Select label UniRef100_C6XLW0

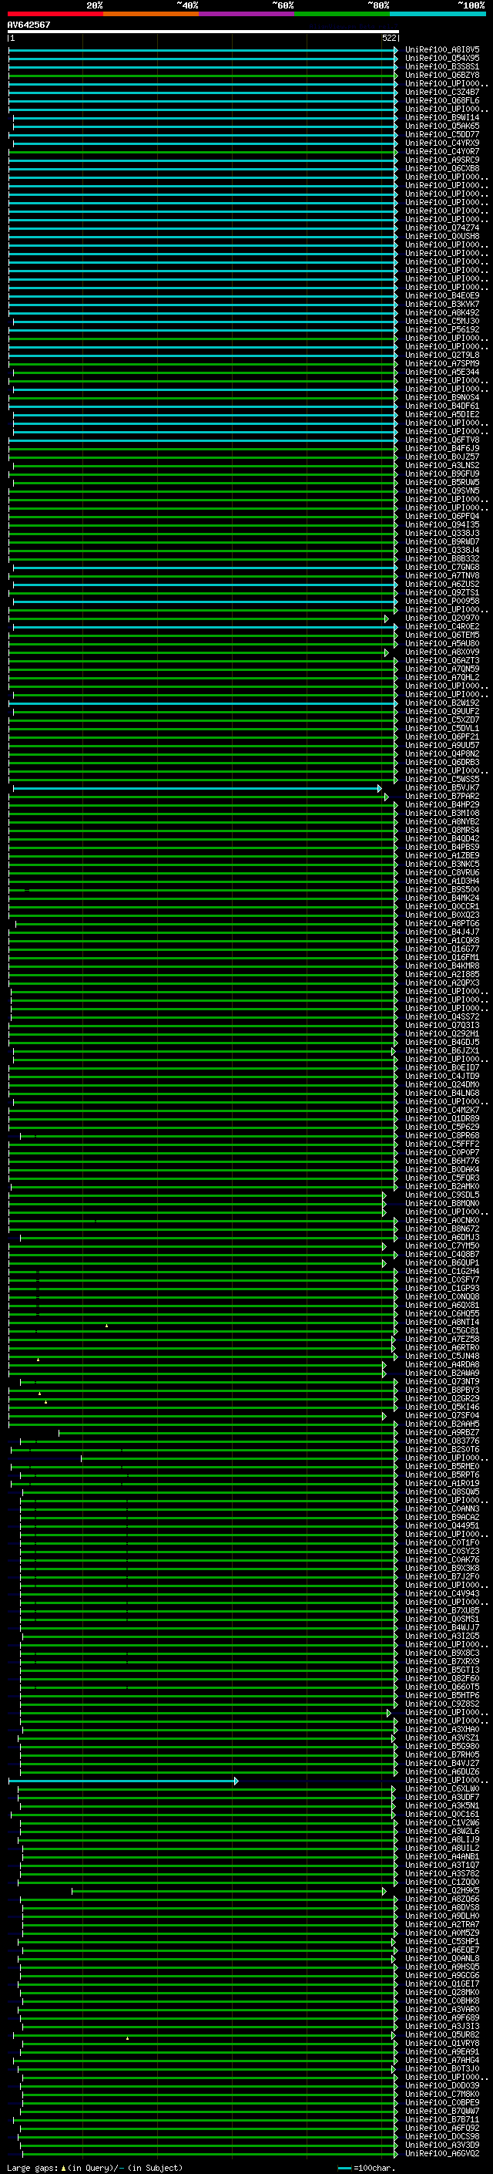(442, 1789)
